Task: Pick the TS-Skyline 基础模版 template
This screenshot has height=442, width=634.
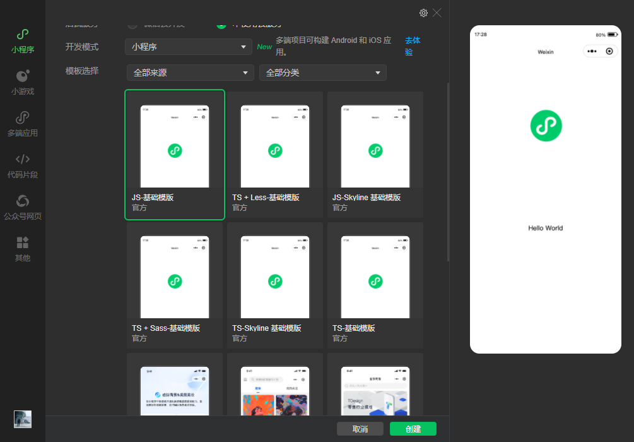Action: coord(275,285)
